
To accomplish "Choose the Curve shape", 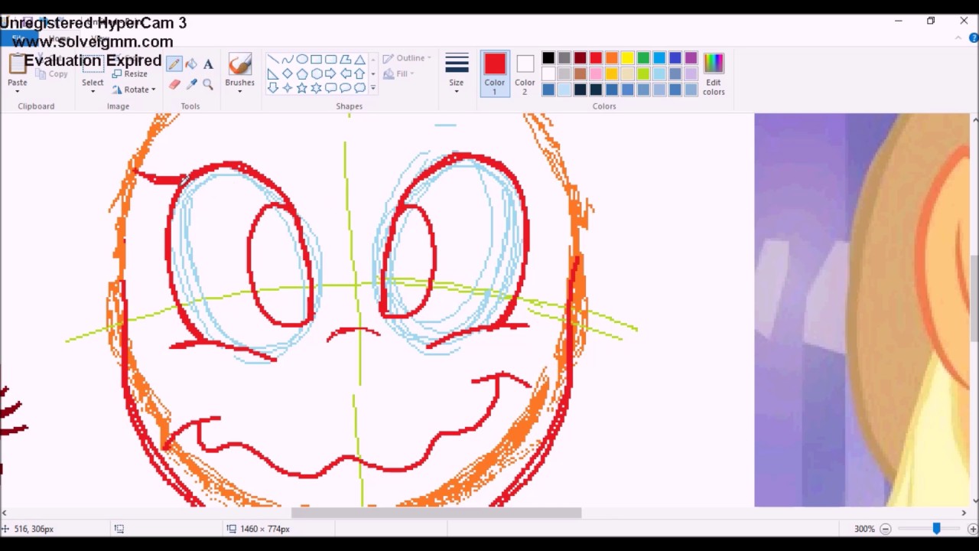I will (x=288, y=59).
